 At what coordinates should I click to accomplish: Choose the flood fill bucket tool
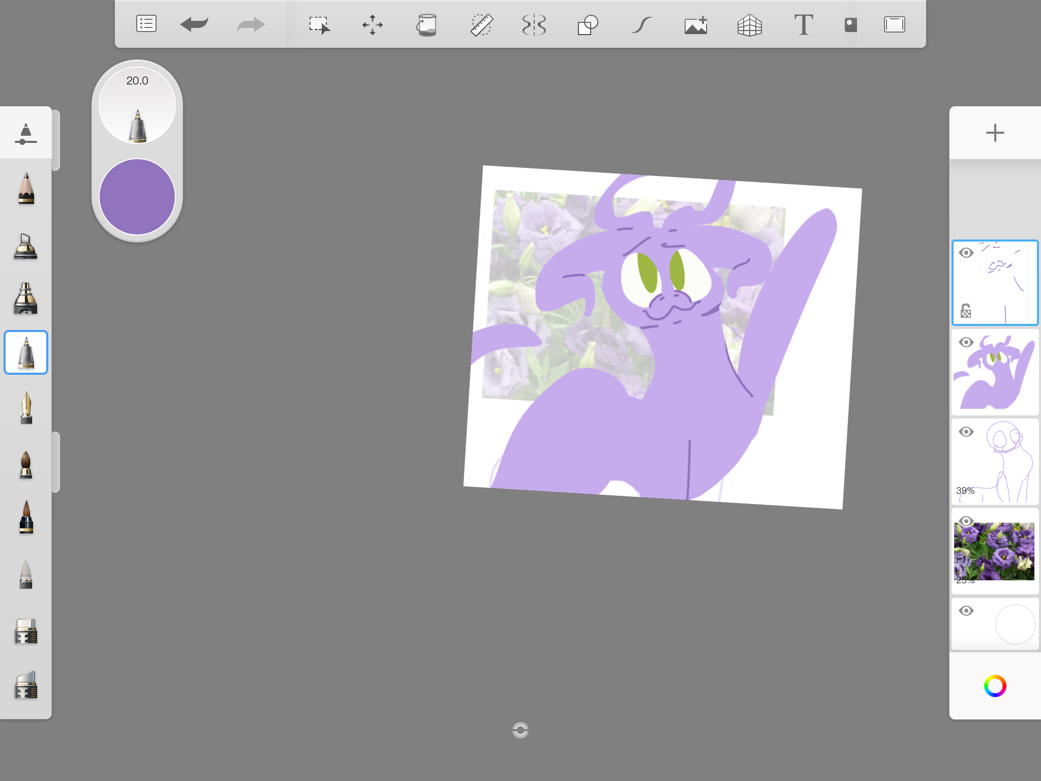[x=427, y=24]
